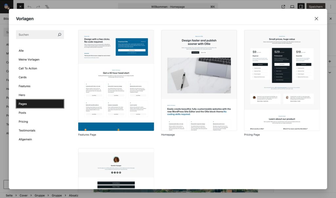Click the Vorlagen dialog title
The width and height of the screenshot is (336, 198).
click(25, 19)
